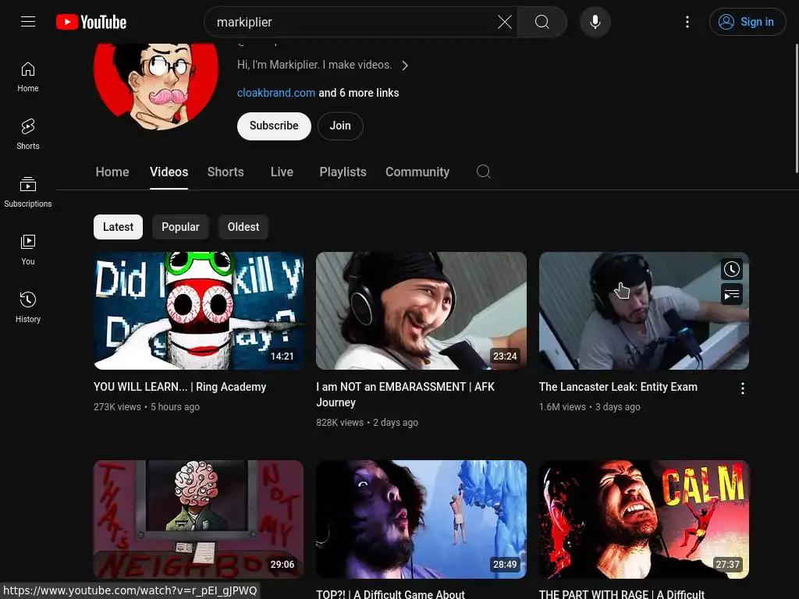This screenshot has width=799, height=599.
Task: Add Lancaster Leak video to Watch later
Action: [x=732, y=269]
